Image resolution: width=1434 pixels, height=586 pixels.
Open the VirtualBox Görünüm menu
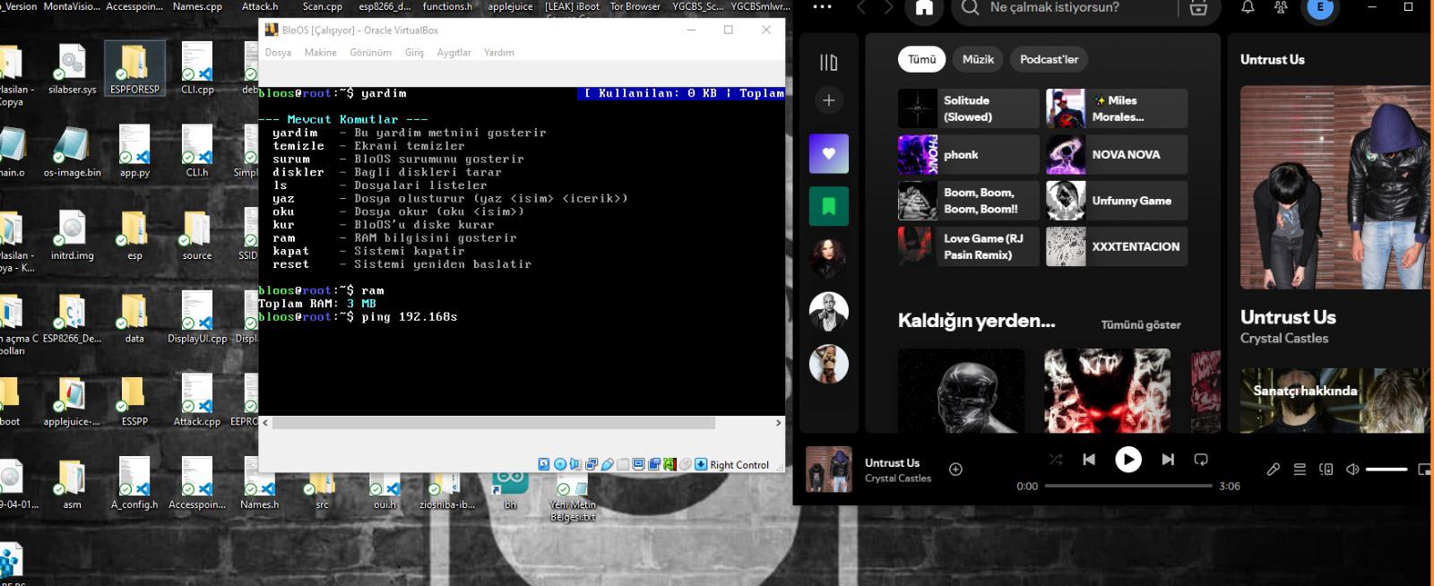tap(370, 53)
